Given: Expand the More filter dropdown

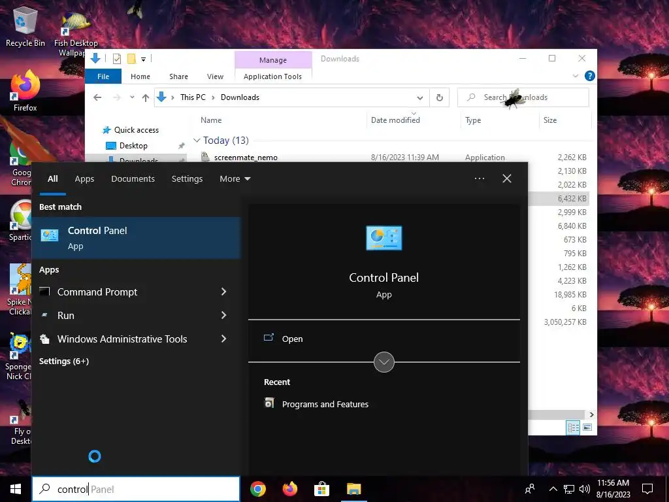Looking at the screenshot, I should pos(235,179).
